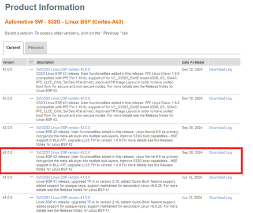The height and width of the screenshot is (213, 253).
Task: Click version 42.0.0 in the SW32G3 row
Action: click(8, 152)
